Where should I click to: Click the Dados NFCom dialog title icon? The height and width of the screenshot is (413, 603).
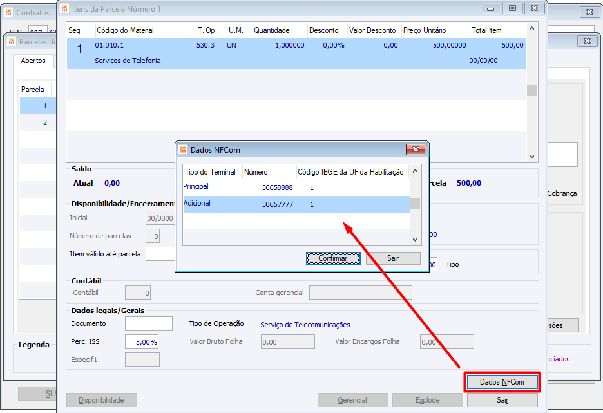(183, 149)
